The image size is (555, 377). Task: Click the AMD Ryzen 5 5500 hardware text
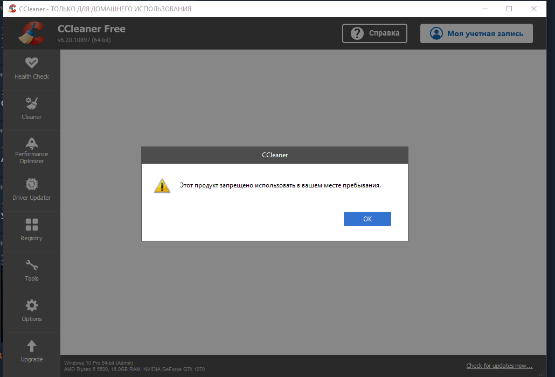(134, 369)
